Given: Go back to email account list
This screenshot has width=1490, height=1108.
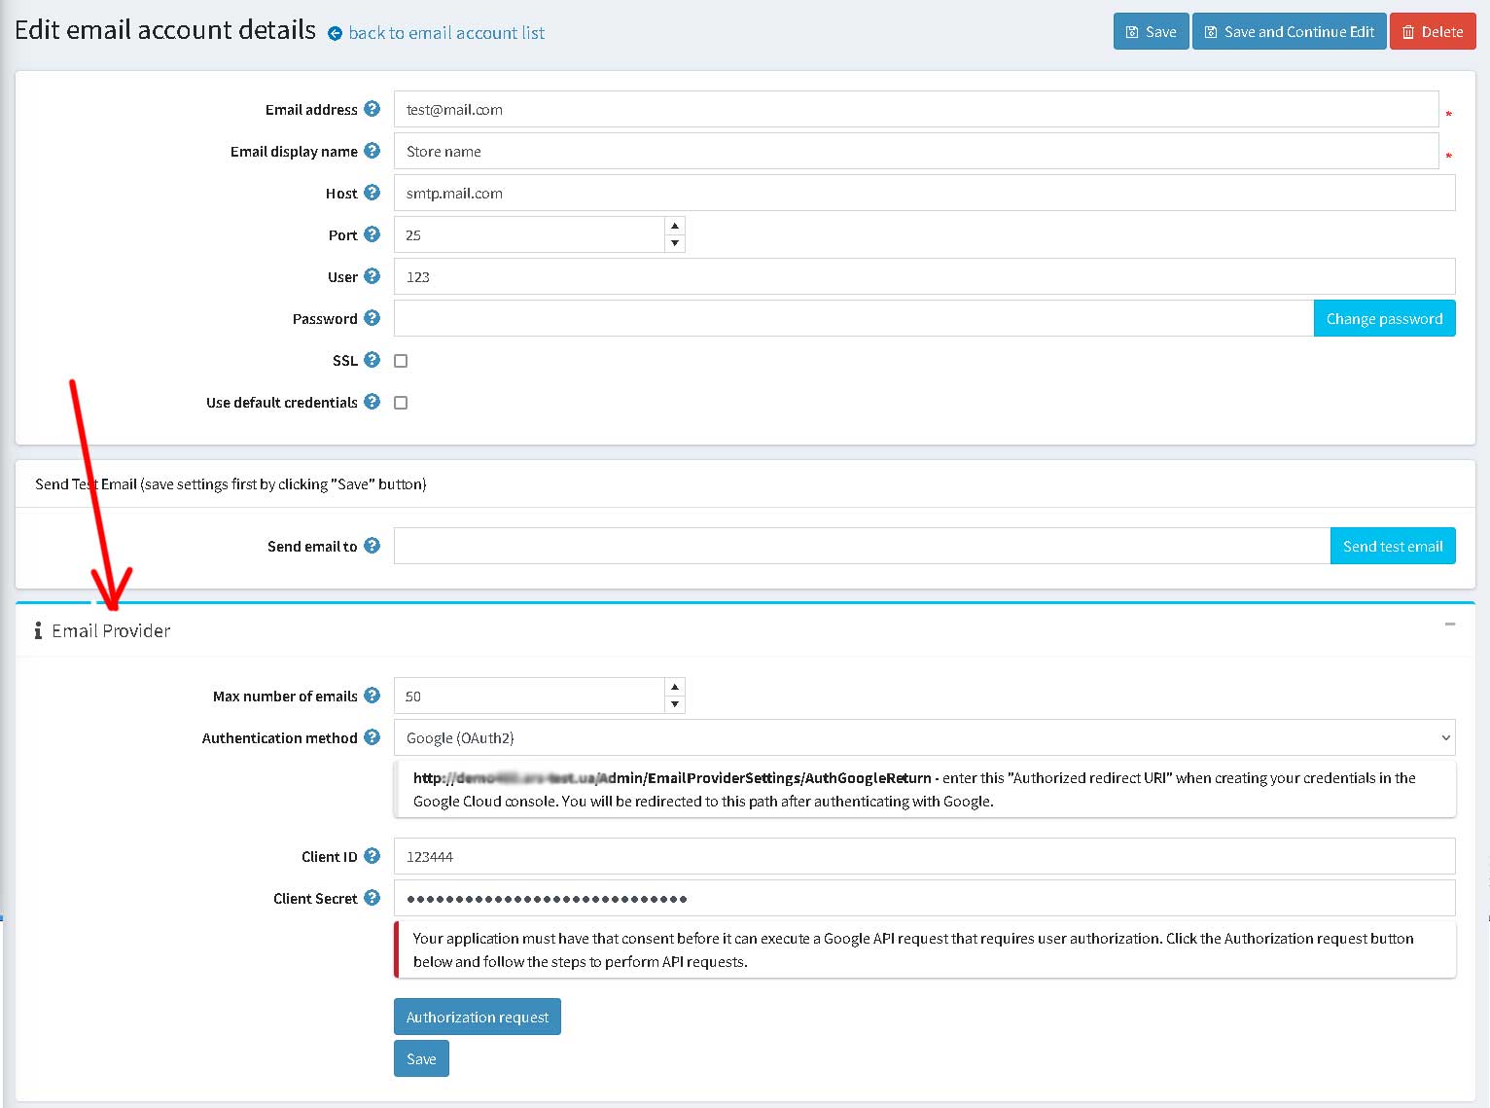Looking at the screenshot, I should point(445,33).
